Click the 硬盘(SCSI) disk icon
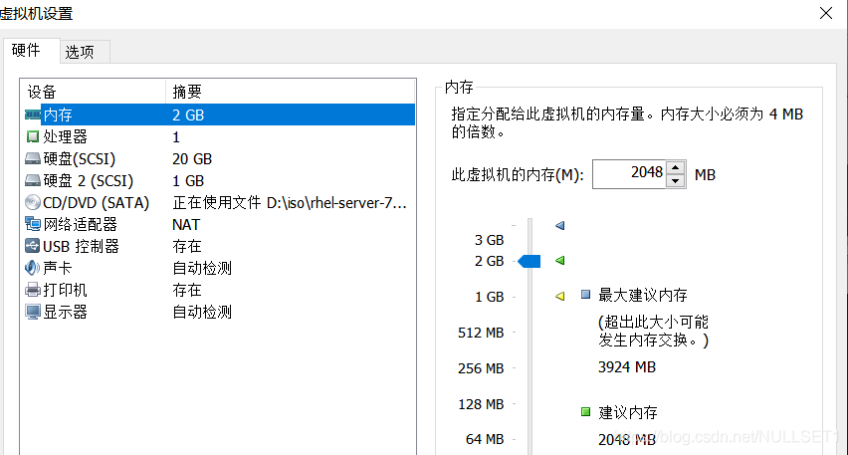 [x=33, y=158]
